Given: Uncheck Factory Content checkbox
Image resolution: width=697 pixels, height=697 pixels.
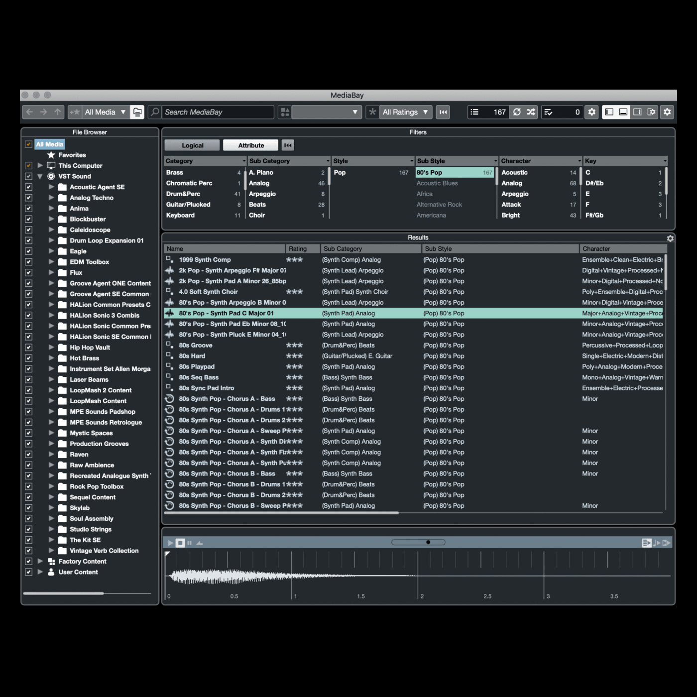Looking at the screenshot, I should point(28,562).
